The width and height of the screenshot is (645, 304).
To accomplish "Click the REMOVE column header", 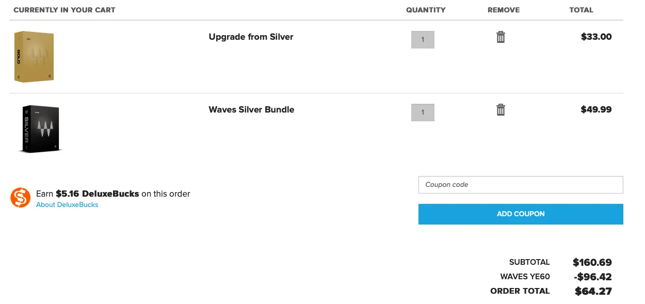I will 504,10.
